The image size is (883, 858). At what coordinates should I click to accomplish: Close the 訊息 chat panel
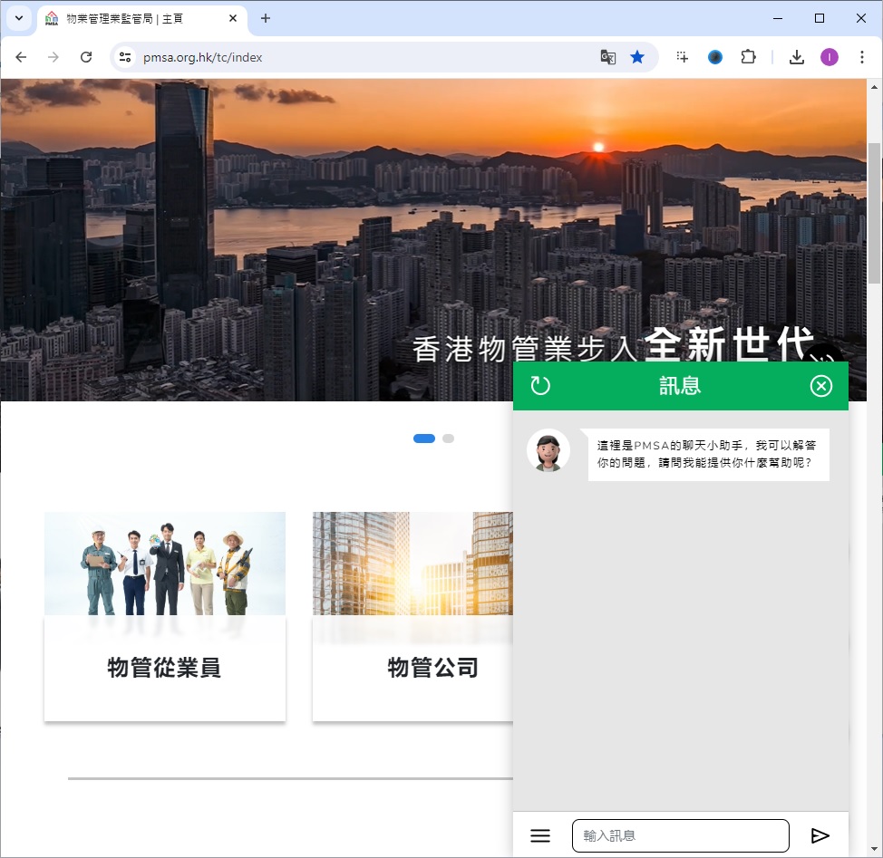pos(820,386)
